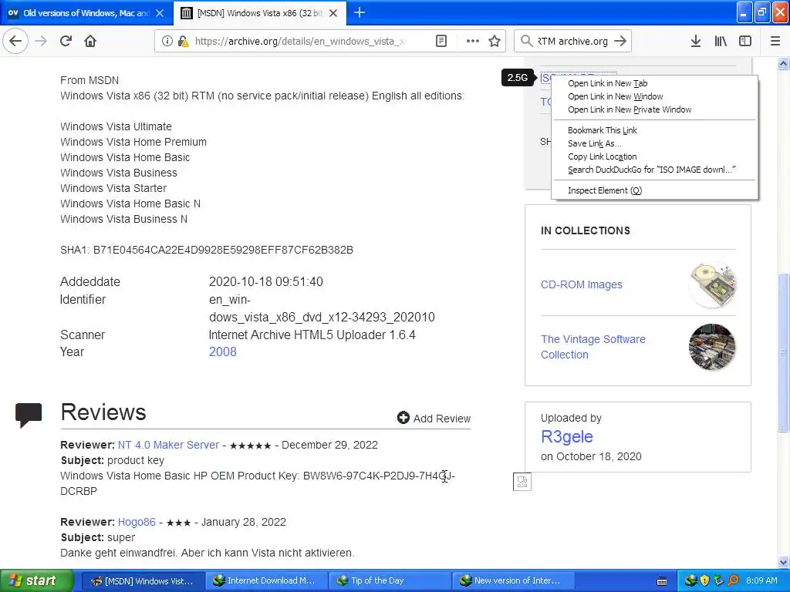Open page actions three-dots menu
This screenshot has height=592, width=790.
click(x=473, y=41)
